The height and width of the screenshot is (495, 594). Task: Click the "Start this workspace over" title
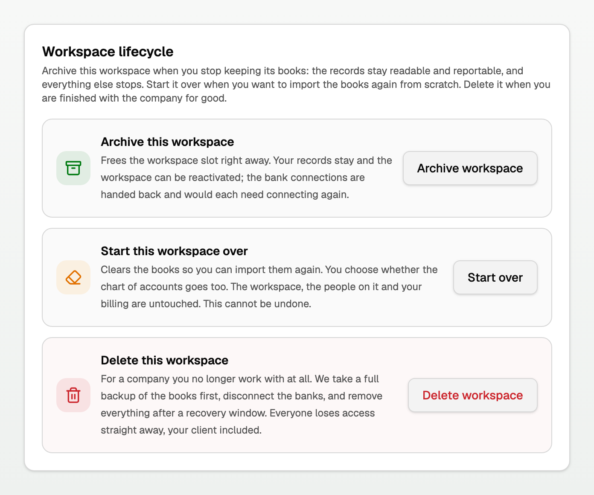click(174, 251)
